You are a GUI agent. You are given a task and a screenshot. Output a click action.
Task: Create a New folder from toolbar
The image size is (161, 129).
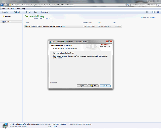[x=45, y=12]
